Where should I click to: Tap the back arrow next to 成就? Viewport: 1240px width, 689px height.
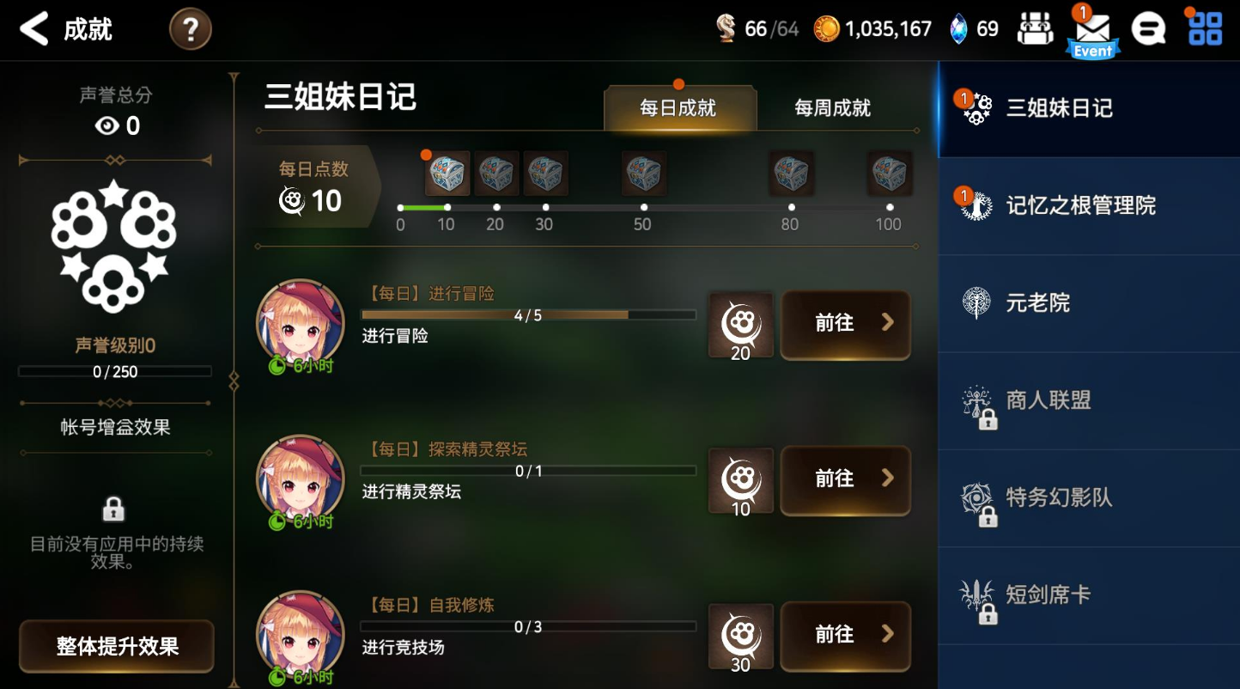click(34, 29)
